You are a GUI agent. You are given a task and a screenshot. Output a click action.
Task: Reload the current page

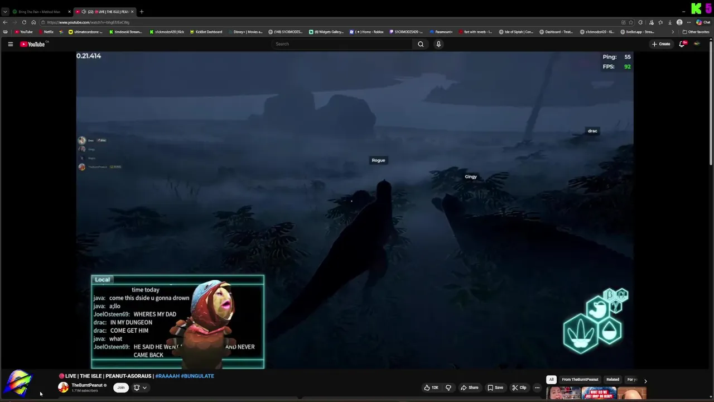24,22
